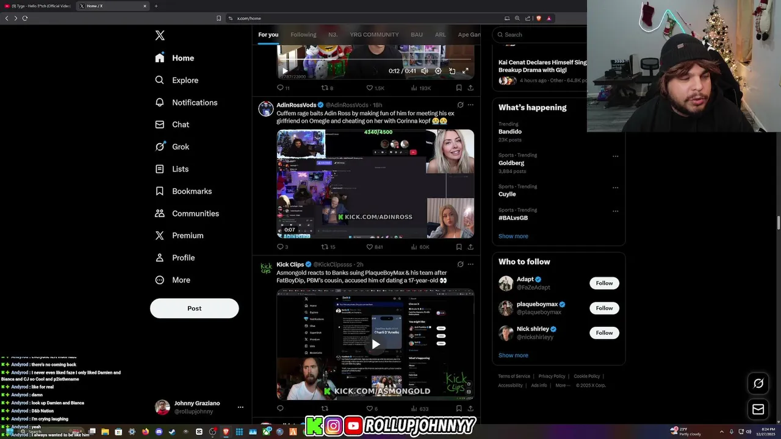Bookmark this page from the address bar
The width and height of the screenshot is (781, 439).
tap(219, 18)
